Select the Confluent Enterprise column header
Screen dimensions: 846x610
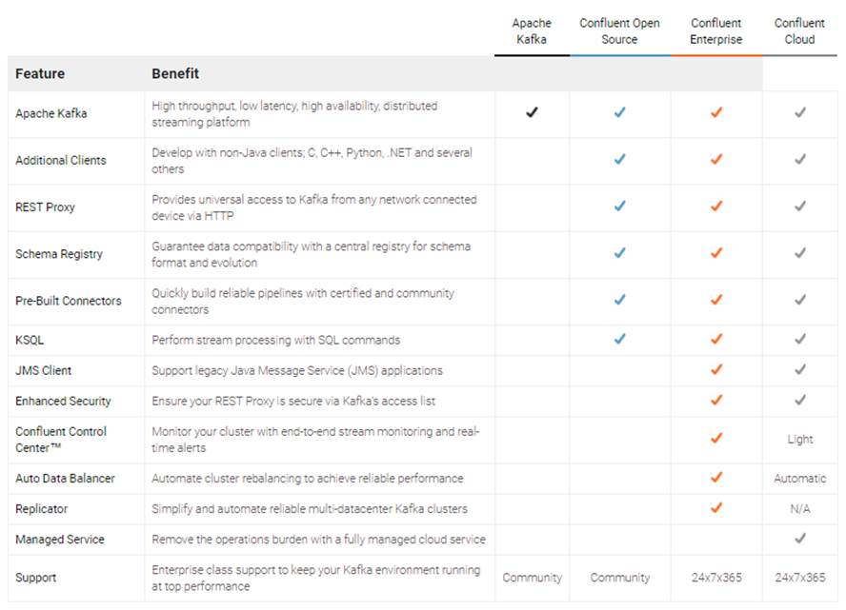pyautogui.click(x=716, y=31)
